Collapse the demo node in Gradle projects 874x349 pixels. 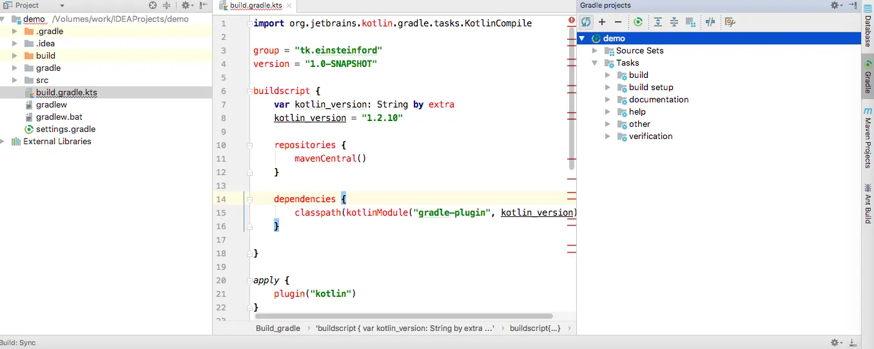coord(583,39)
